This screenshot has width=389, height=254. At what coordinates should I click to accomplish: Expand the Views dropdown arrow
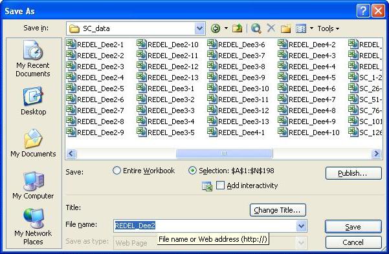click(x=311, y=28)
